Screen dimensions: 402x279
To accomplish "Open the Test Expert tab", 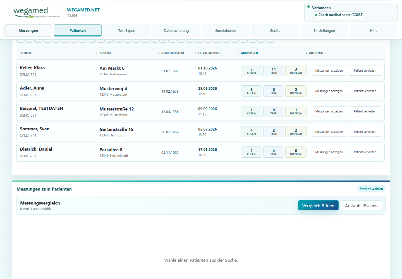I will tap(127, 30).
